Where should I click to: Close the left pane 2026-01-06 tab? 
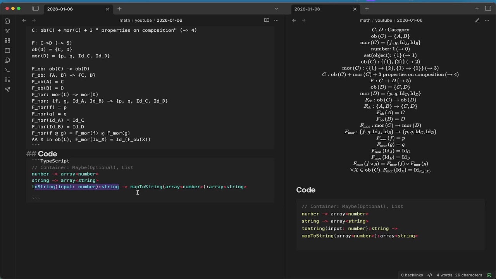point(107,9)
